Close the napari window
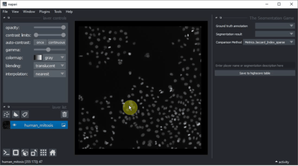This screenshot has width=298, height=166. [x=291, y=4]
